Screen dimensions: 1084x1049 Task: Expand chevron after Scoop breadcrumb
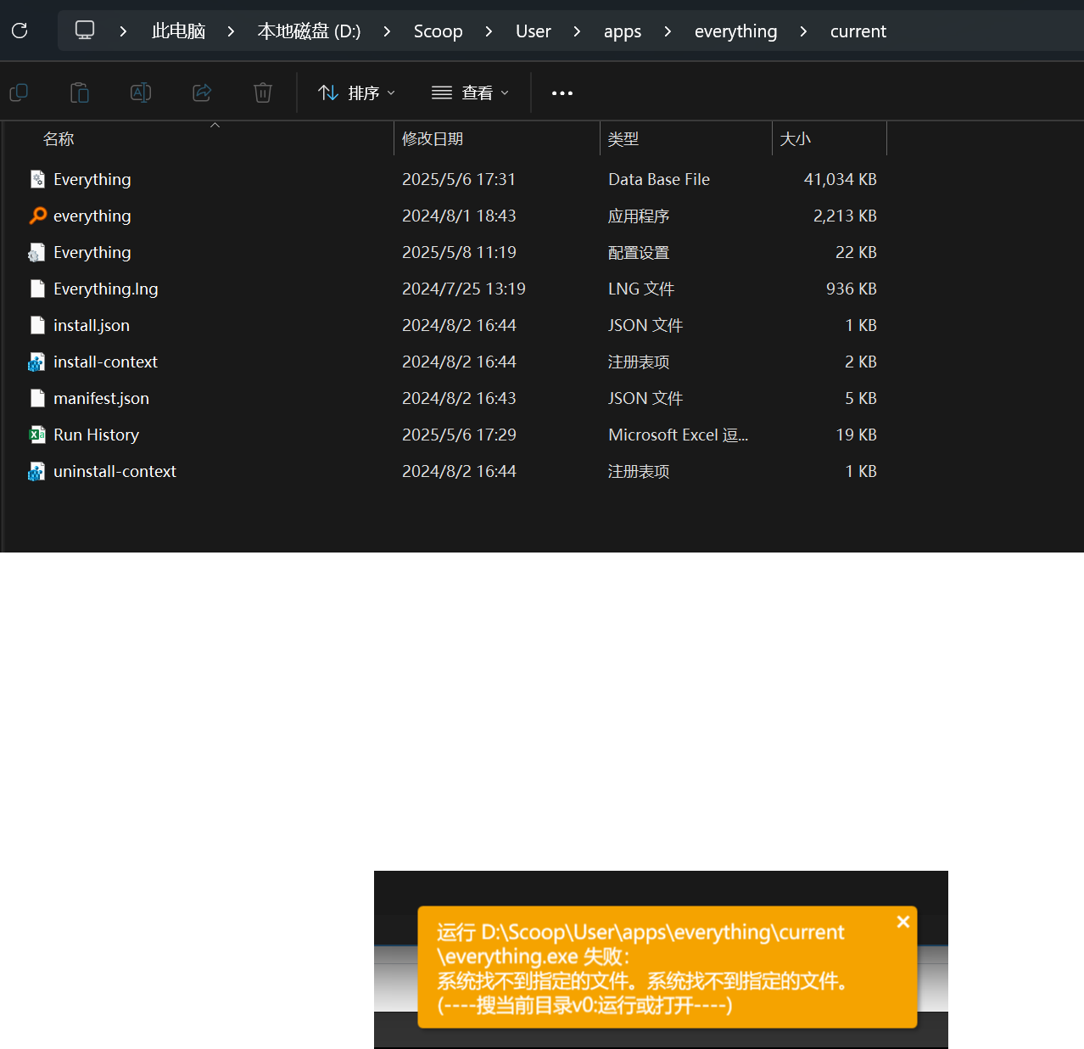tap(489, 31)
